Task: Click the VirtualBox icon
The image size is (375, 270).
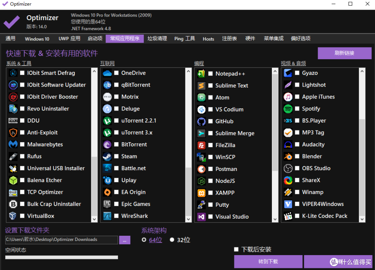Action: pos(13,216)
